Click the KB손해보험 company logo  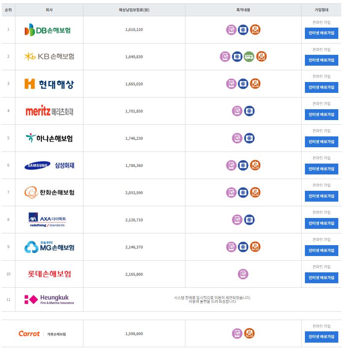coord(49,56)
